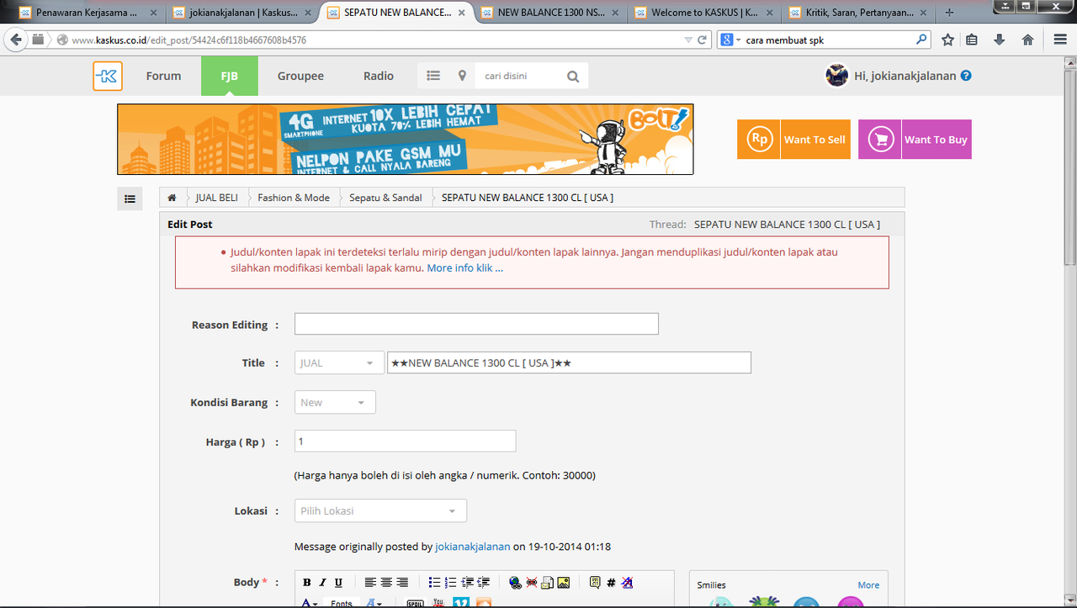
Task: Click the Bolt 4G banner advertisement
Action: click(406, 140)
